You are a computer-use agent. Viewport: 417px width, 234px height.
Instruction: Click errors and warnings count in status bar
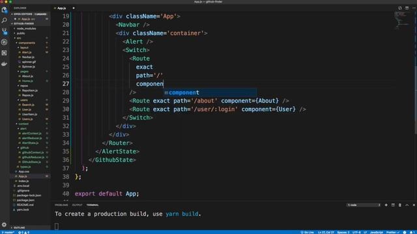tap(24, 233)
